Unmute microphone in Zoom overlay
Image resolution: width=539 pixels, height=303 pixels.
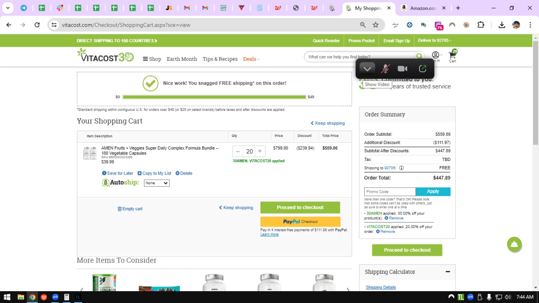[385, 69]
